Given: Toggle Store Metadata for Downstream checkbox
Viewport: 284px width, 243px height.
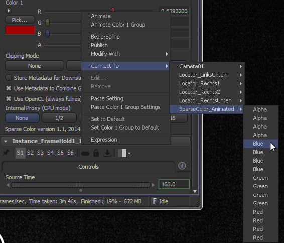Looking at the screenshot, I should pos(9,78).
